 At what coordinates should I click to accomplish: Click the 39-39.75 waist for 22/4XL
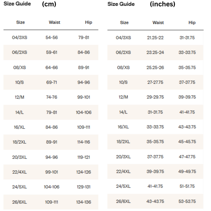[x=155, y=172]
